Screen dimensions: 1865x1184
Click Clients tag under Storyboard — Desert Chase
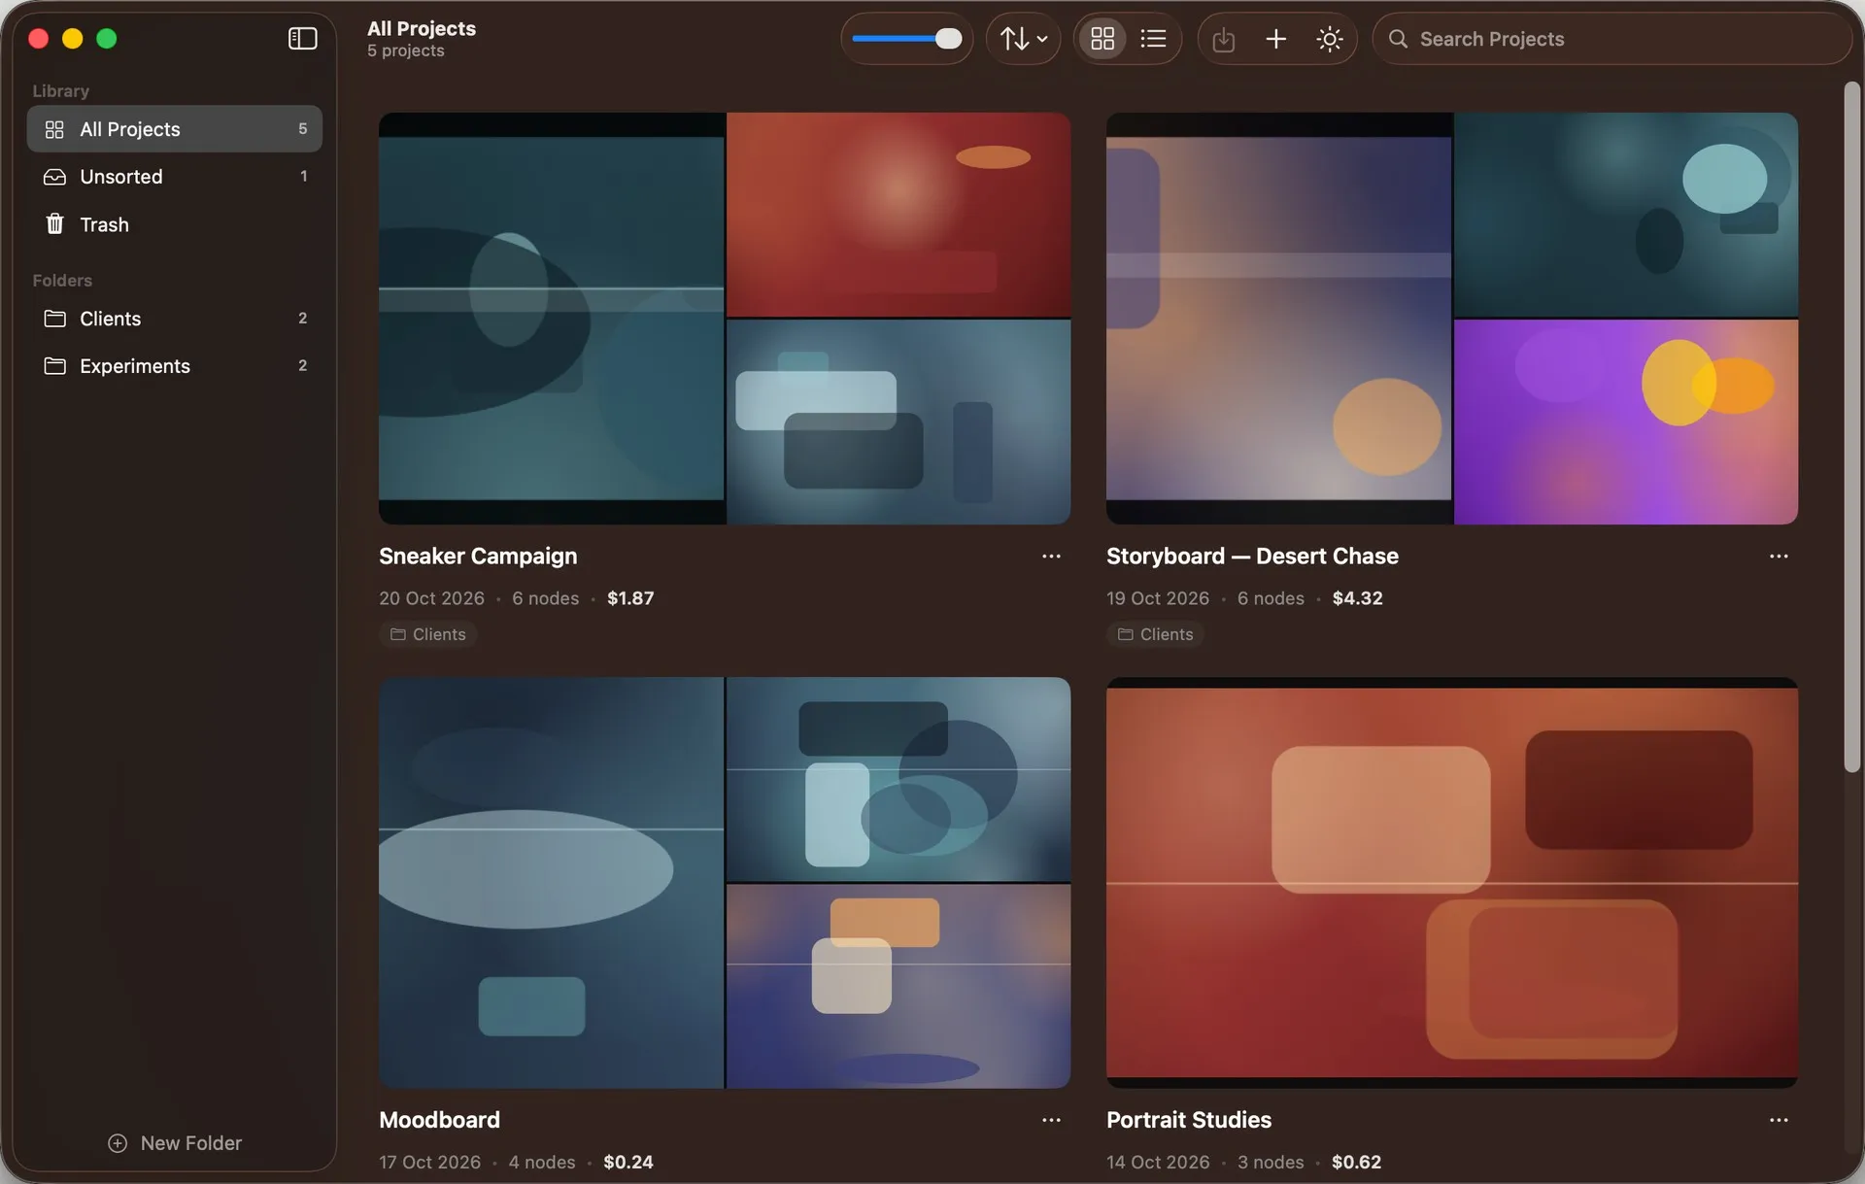(x=1155, y=634)
